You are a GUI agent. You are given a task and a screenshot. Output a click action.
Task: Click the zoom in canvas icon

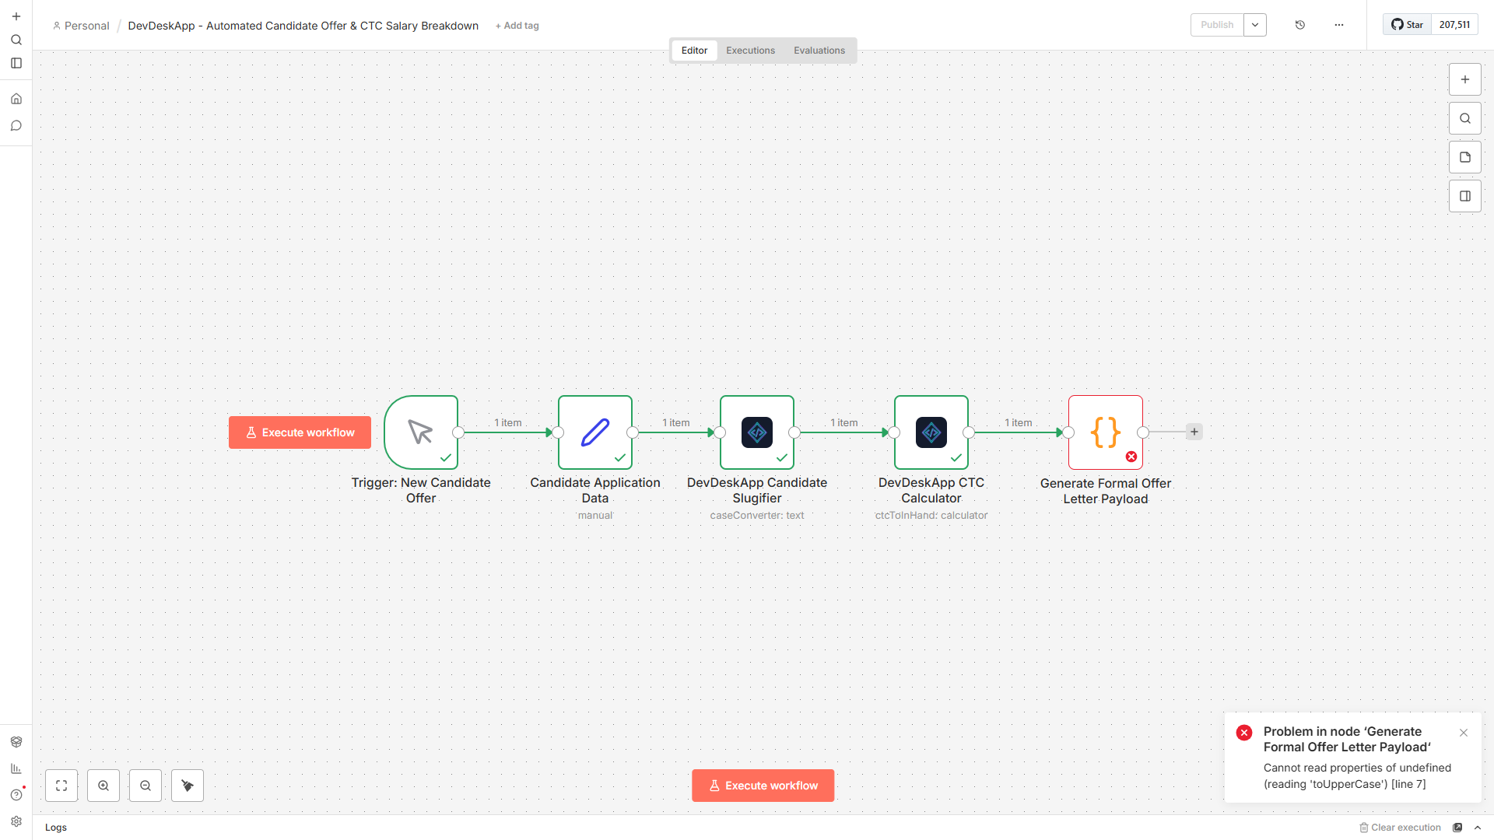click(x=103, y=786)
